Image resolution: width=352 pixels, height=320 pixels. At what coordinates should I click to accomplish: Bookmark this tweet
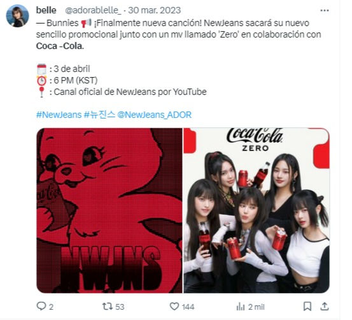(x=307, y=306)
